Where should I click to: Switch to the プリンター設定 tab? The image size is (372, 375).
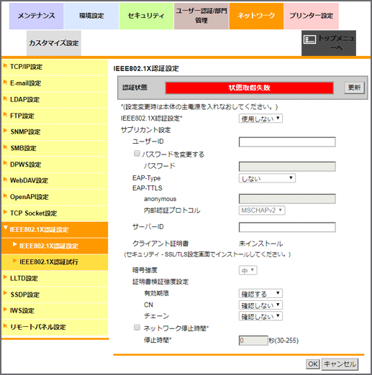click(x=311, y=16)
